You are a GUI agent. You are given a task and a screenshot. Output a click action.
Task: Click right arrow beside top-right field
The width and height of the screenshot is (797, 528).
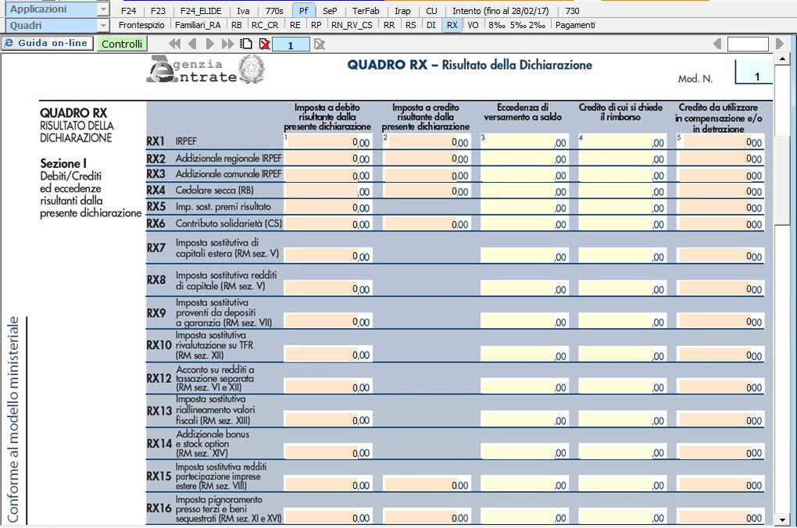coord(780,45)
